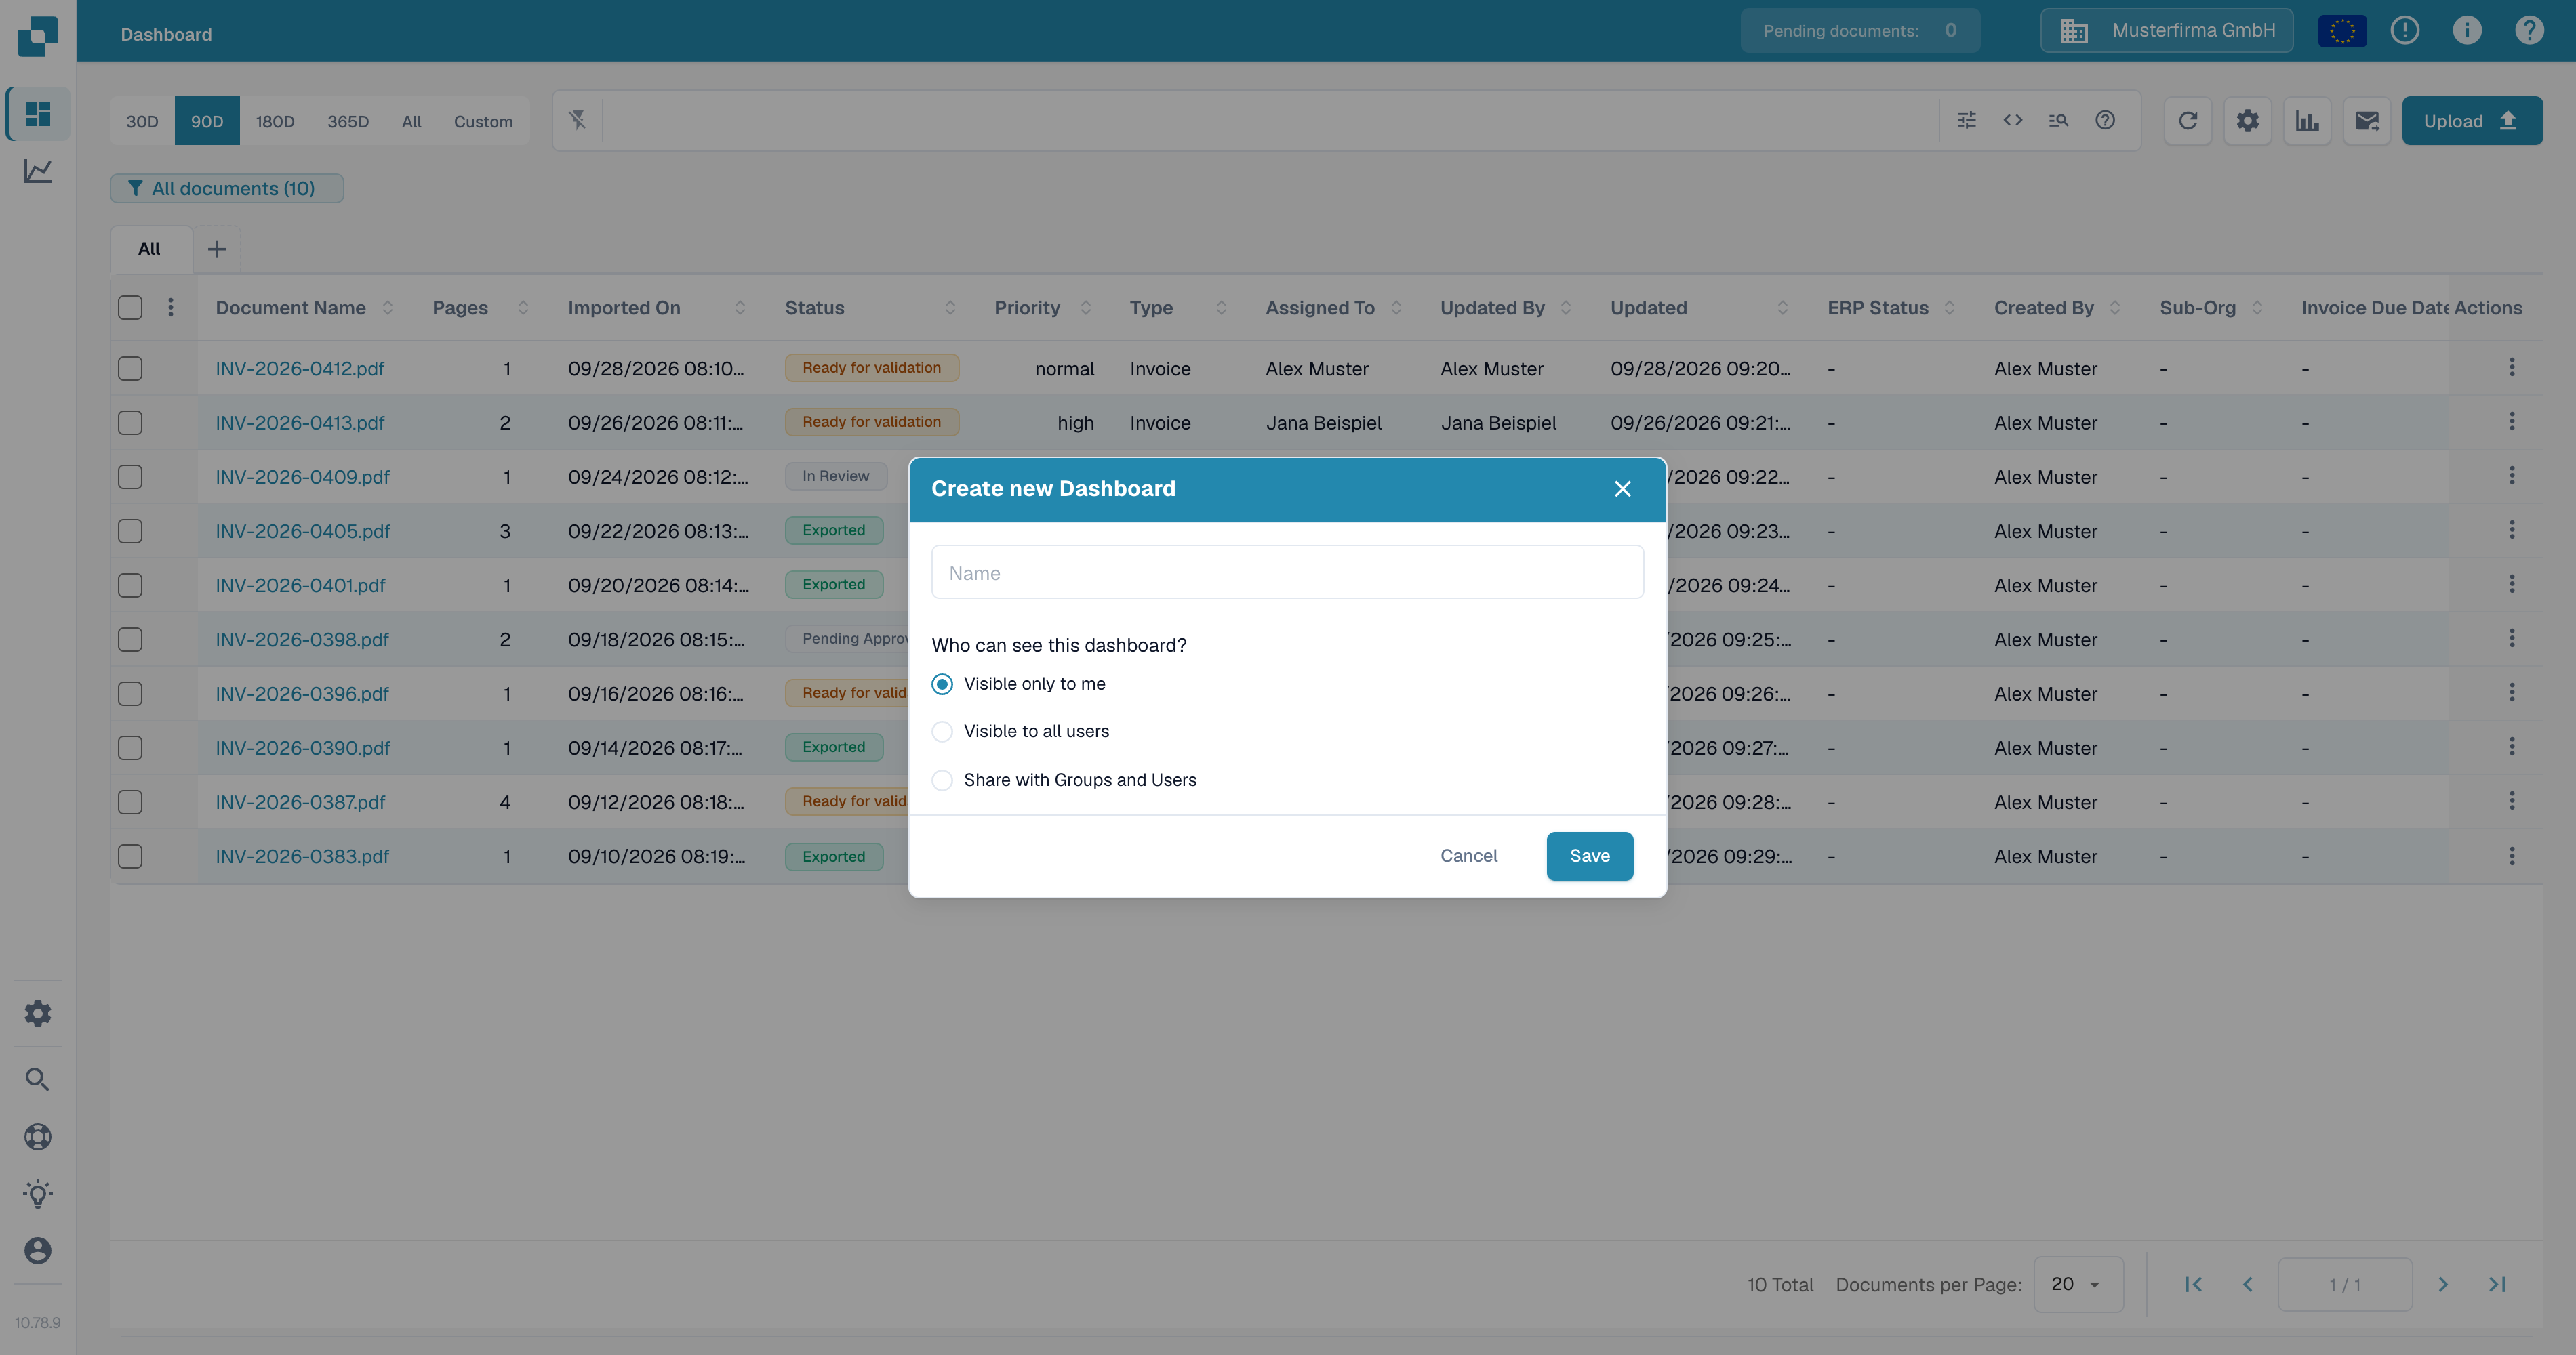2576x1355 pixels.
Task: Open Musterfirma GmbH organization selector
Action: pos(2166,31)
